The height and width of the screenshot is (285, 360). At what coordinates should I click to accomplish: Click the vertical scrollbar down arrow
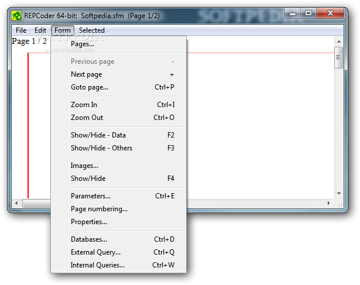pyautogui.click(x=339, y=194)
